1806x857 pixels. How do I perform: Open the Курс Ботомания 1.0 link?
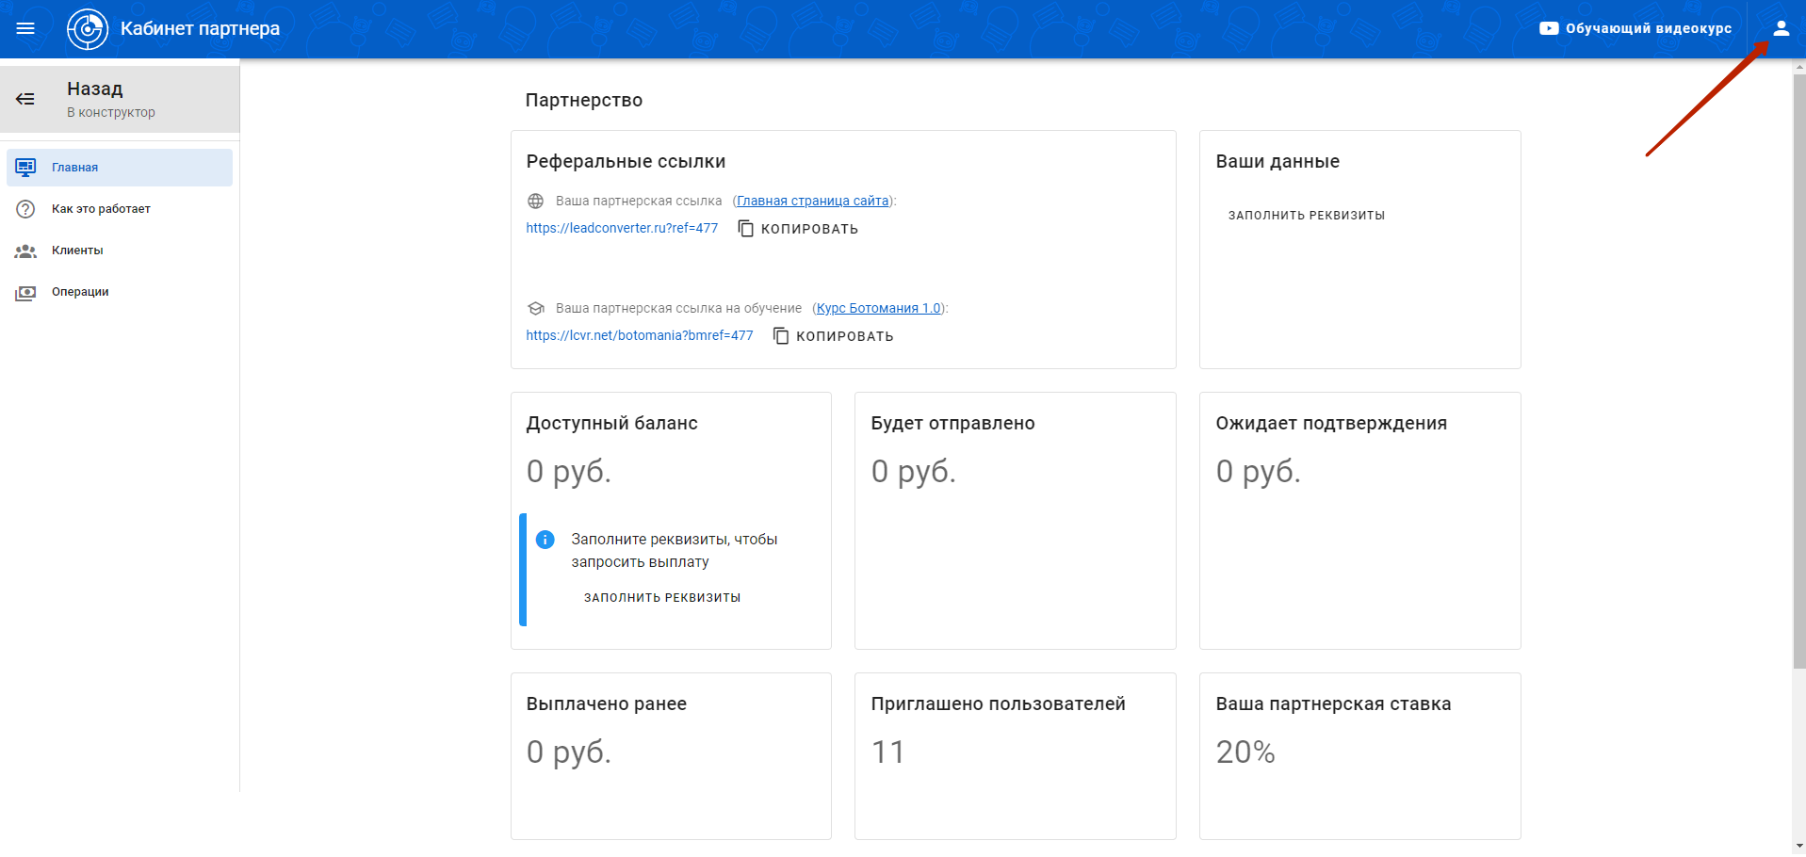pos(878,308)
